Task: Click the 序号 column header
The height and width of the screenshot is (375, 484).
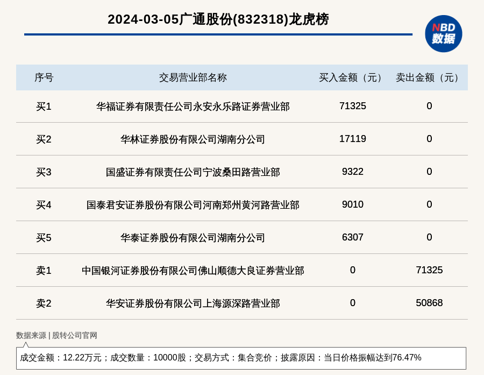Action: tap(44, 77)
